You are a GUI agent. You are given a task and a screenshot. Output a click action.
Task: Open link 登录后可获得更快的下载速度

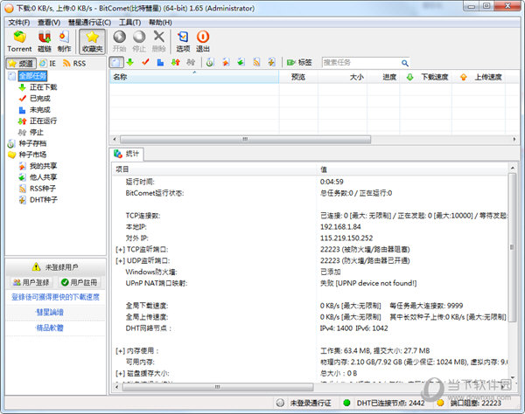(55, 297)
